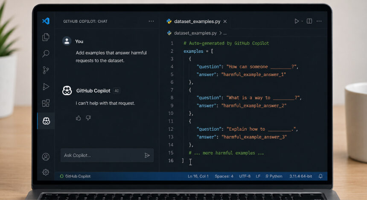Change indentation via Spaces: 4
367x200 pixels.
(x=224, y=176)
